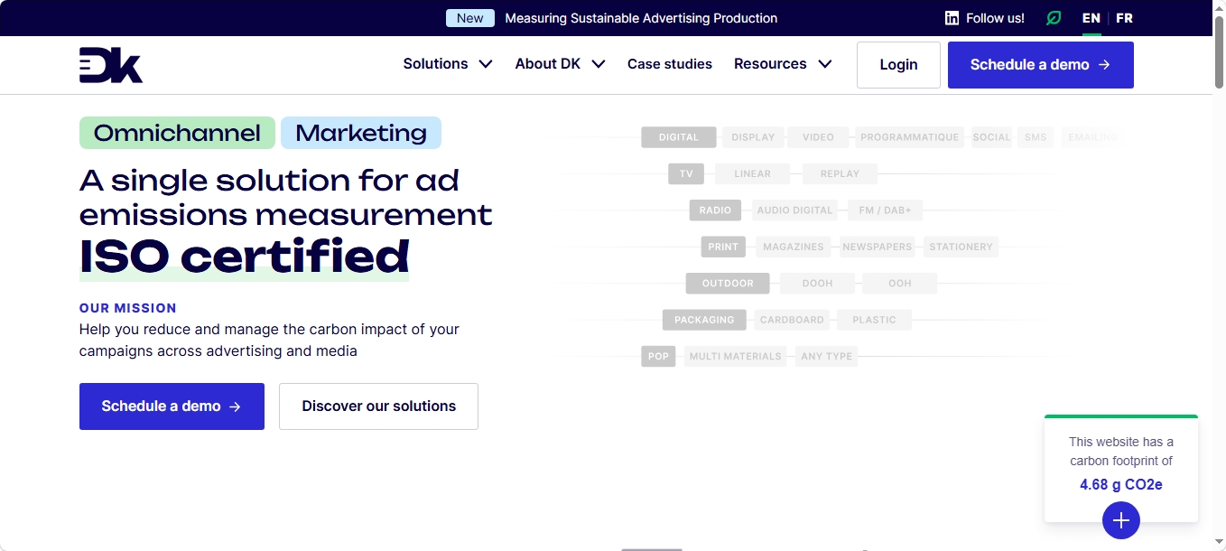
Task: Click the DISPLAY chip
Action: point(753,137)
